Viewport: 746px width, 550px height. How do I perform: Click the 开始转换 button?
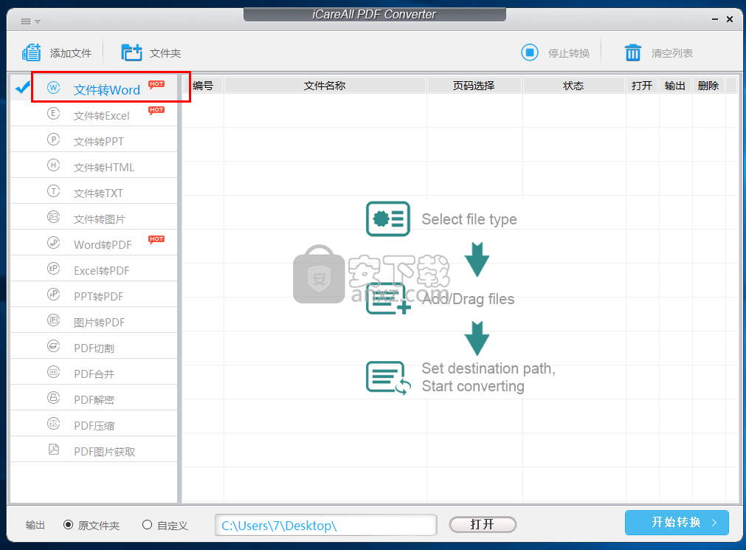pyautogui.click(x=677, y=523)
